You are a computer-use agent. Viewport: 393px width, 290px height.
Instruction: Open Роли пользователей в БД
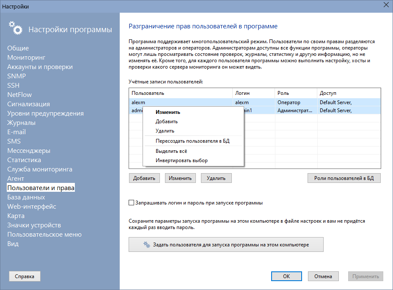pyautogui.click(x=344, y=178)
